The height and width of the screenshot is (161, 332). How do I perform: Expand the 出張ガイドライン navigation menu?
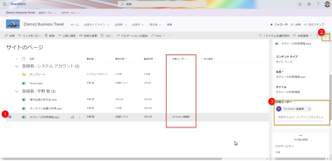point(97,25)
